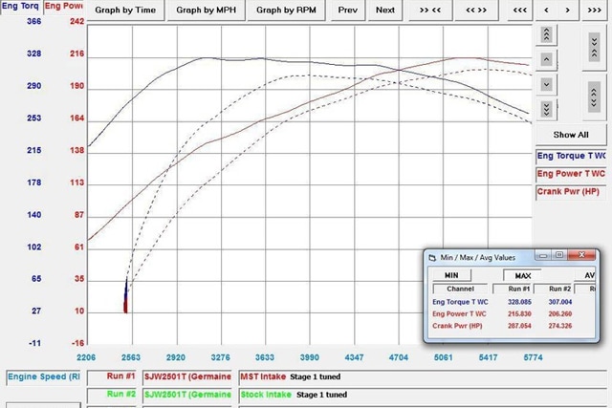Click Run #1 crank power 287.054
The image size is (612, 408).
coord(519,326)
